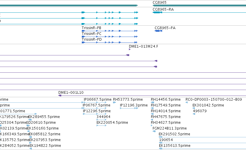Select the EK194822.5prime label
Image resolution: width=246 pixels, height=150 pixels.
point(45,146)
